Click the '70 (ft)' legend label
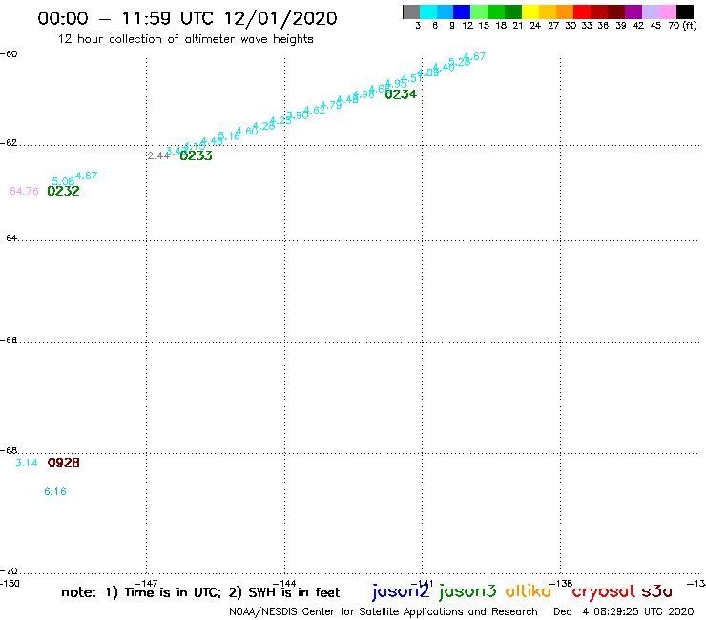The height and width of the screenshot is (620, 706). pyautogui.click(x=682, y=26)
